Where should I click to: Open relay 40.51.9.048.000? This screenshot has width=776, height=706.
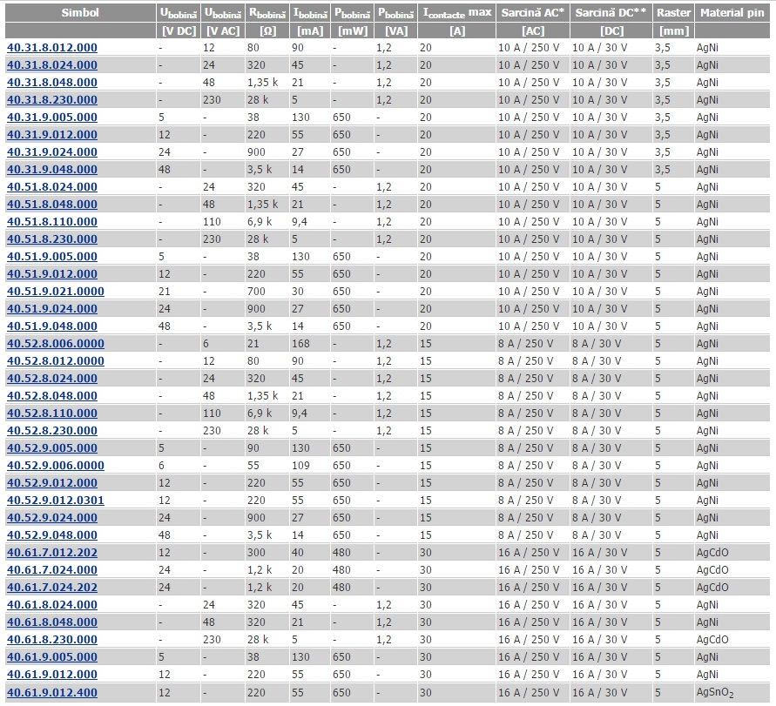(x=52, y=326)
